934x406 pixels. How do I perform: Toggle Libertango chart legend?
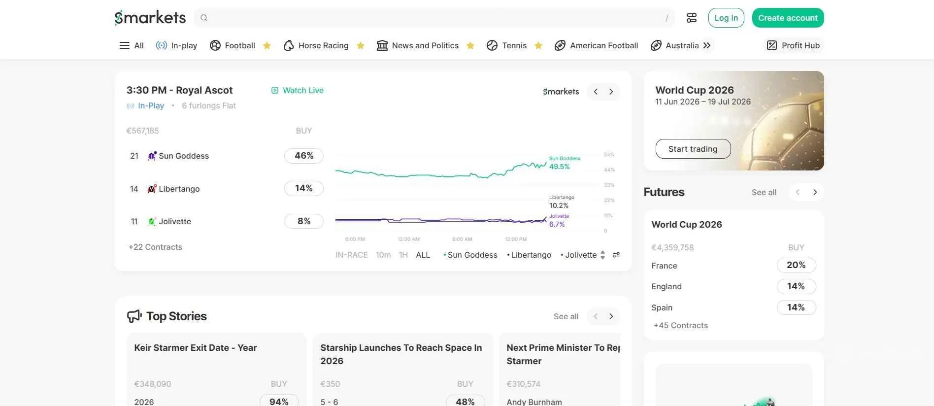529,255
